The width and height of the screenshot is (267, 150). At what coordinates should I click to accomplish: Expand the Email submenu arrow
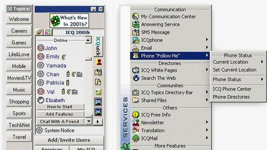pos(207,47)
